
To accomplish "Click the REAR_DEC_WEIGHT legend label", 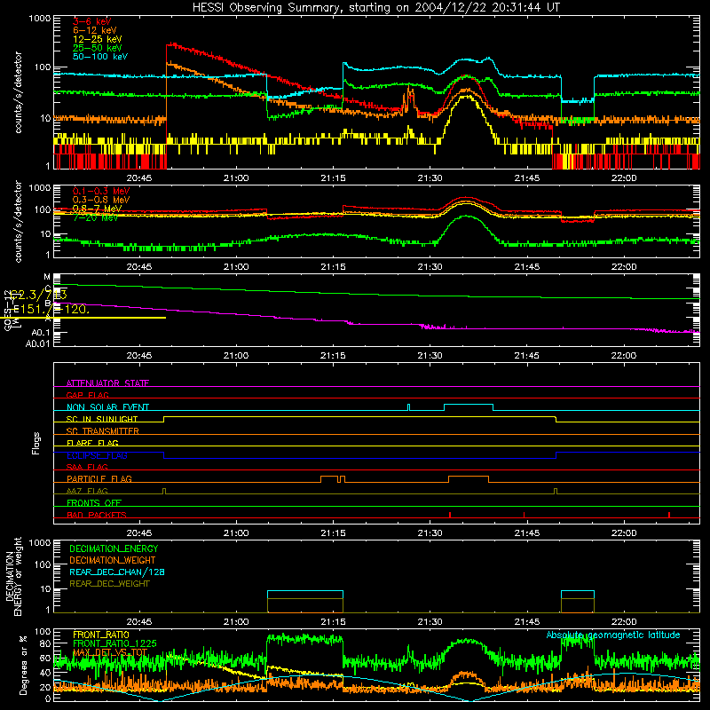I will 109,584.
